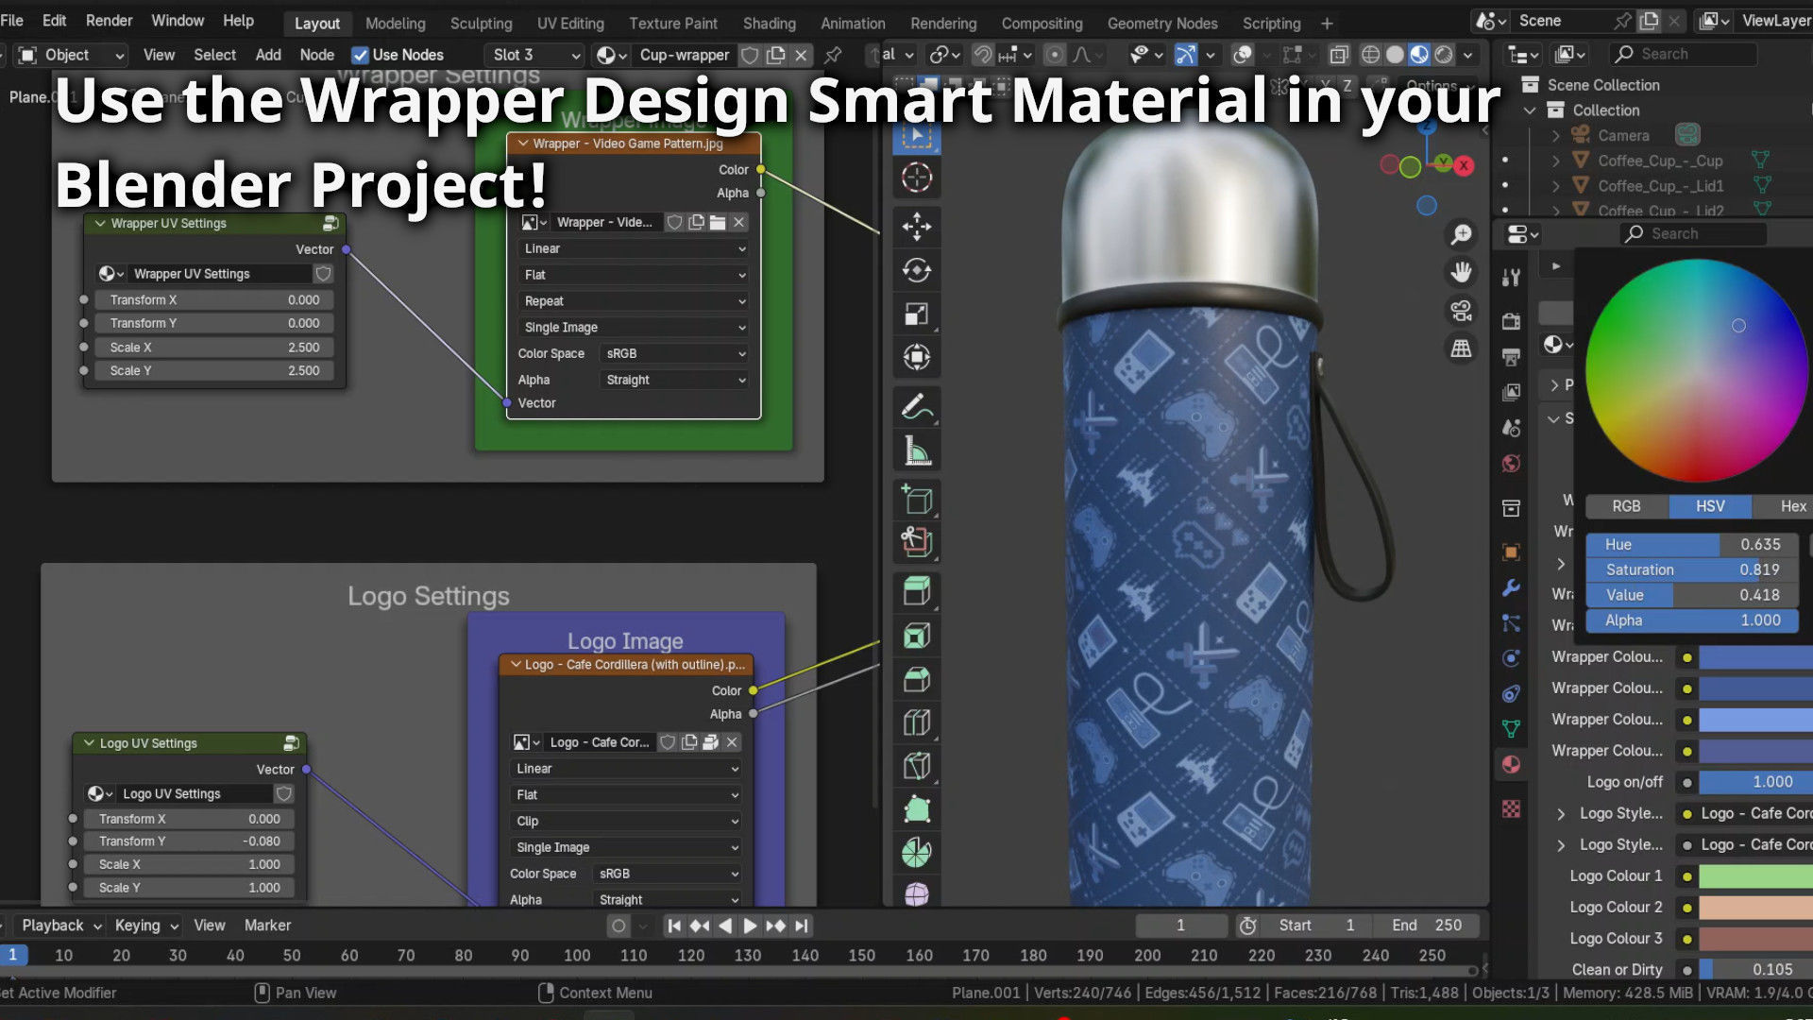1813x1020 pixels.
Task: Open the Shading workspace tab
Action: [769, 24]
